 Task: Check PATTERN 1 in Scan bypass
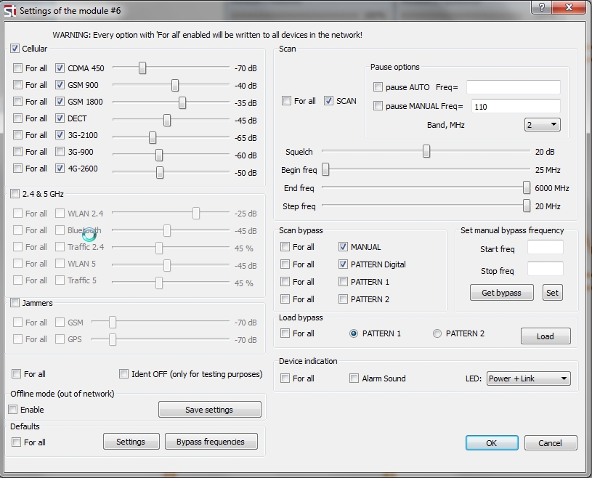343,281
